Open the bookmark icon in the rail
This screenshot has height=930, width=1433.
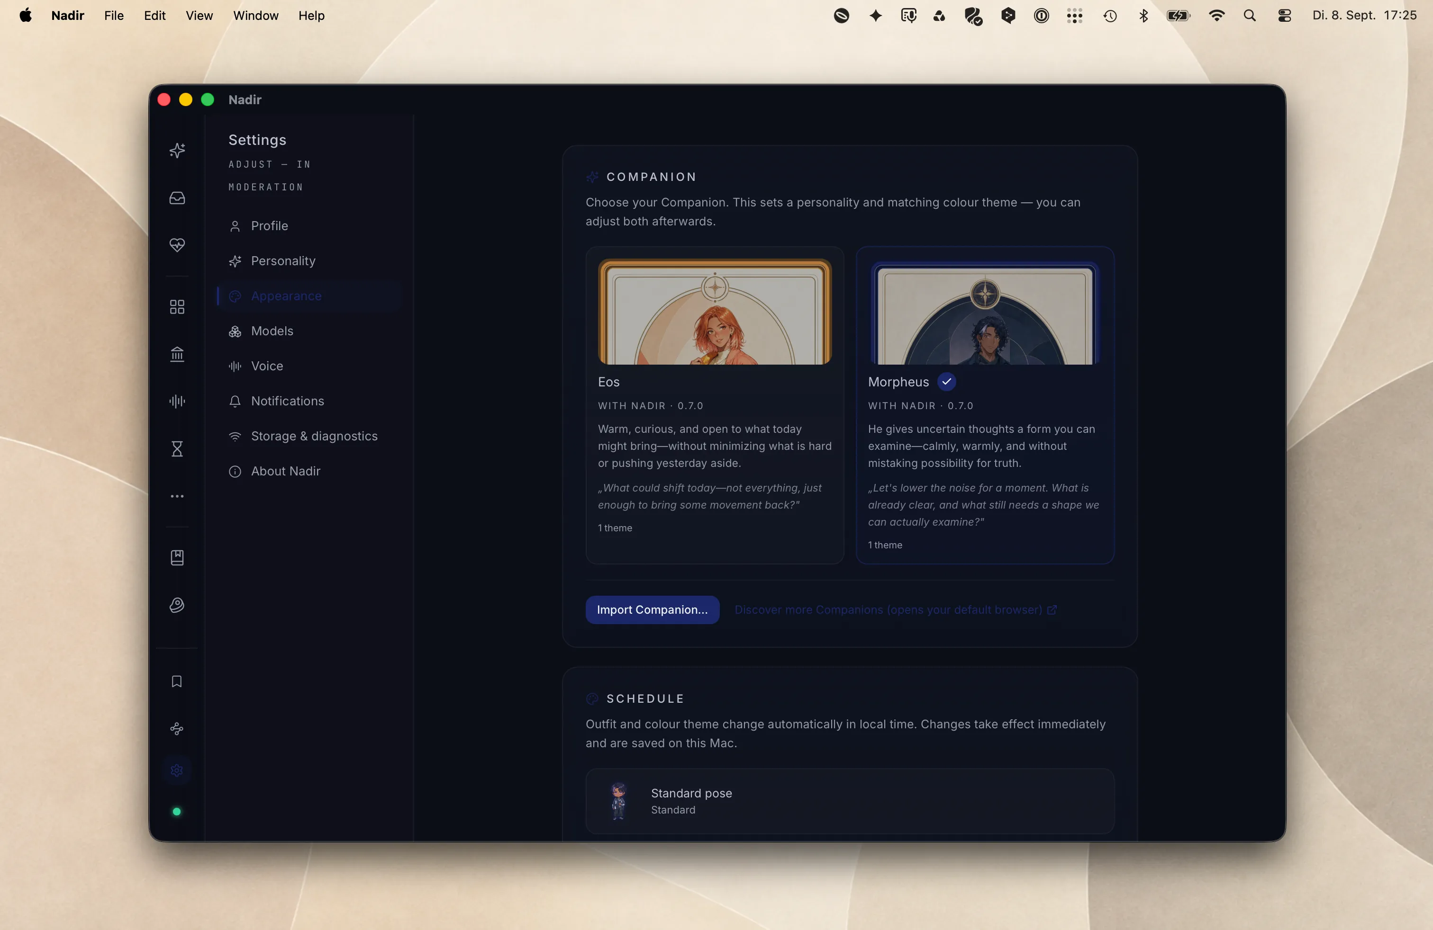click(177, 681)
